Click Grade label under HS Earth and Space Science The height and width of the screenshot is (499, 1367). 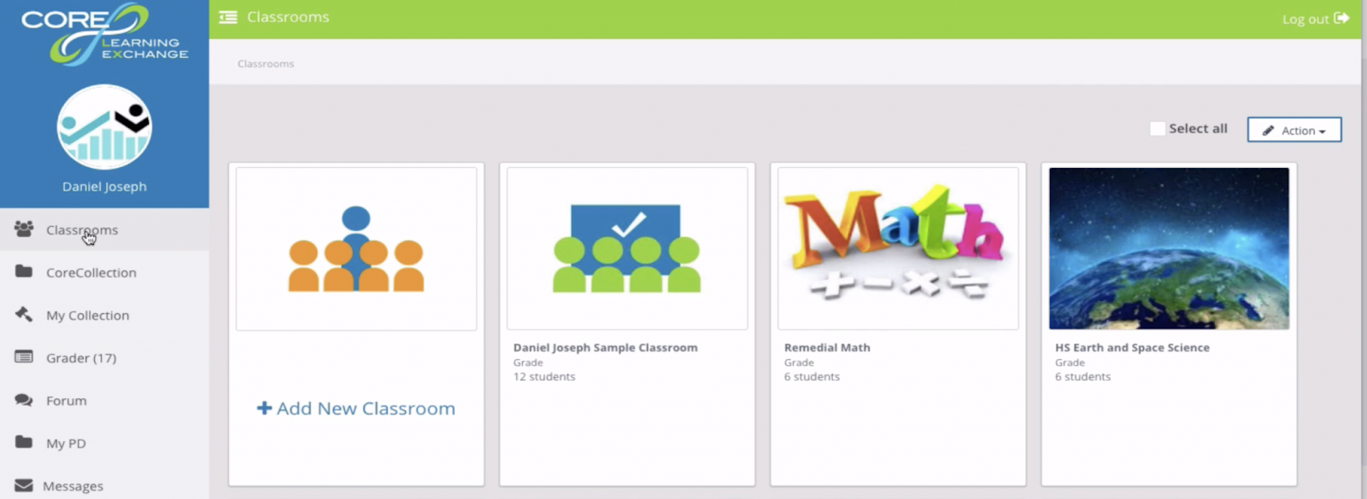tap(1070, 363)
